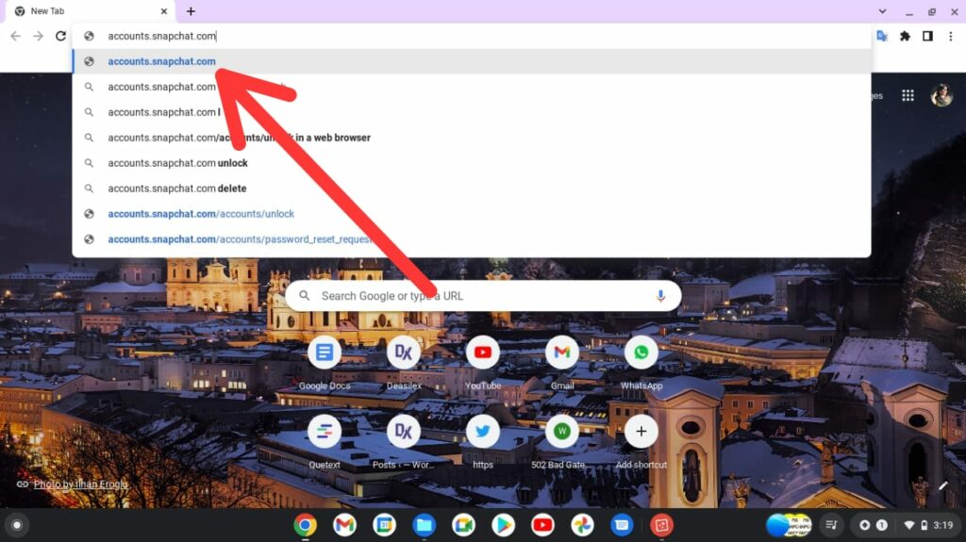Open Google Meet from the shelf

point(463,525)
